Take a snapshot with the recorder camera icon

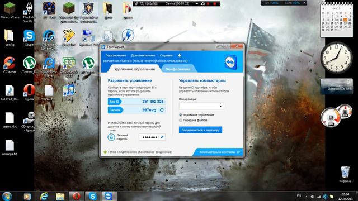point(202,4)
